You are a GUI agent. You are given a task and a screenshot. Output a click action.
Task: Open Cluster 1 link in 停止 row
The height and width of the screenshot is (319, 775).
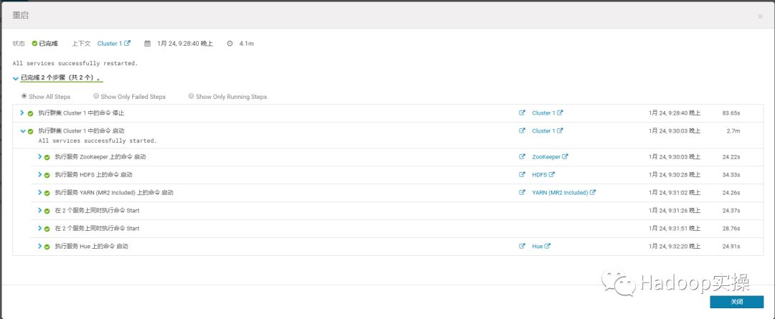[547, 113]
